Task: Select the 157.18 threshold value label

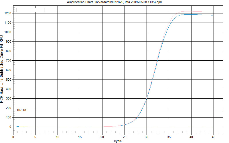Action: pyautogui.click(x=21, y=110)
